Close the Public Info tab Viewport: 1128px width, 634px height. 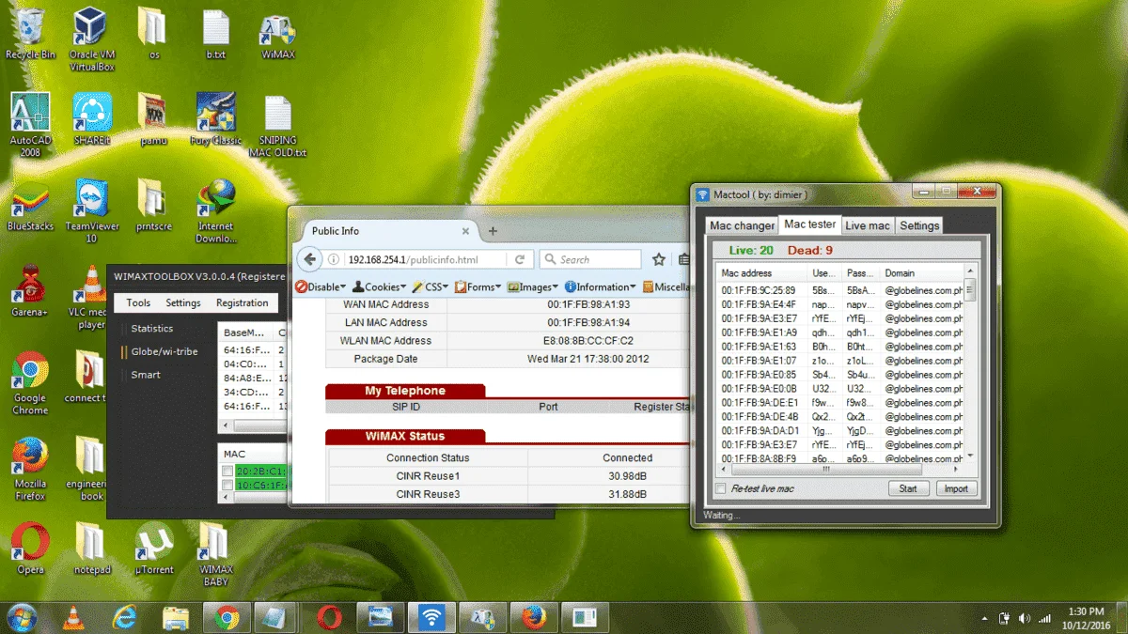465,231
